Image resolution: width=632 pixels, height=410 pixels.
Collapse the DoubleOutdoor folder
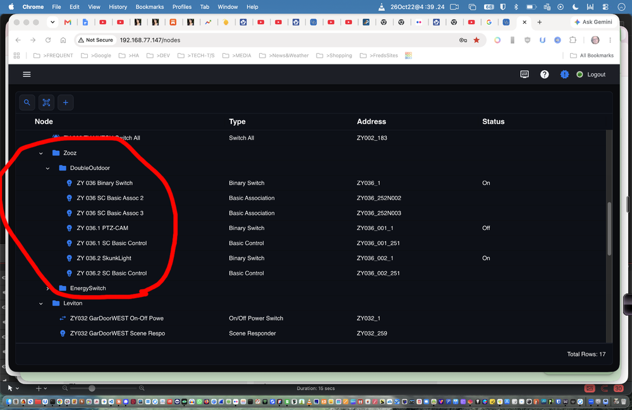coord(47,168)
